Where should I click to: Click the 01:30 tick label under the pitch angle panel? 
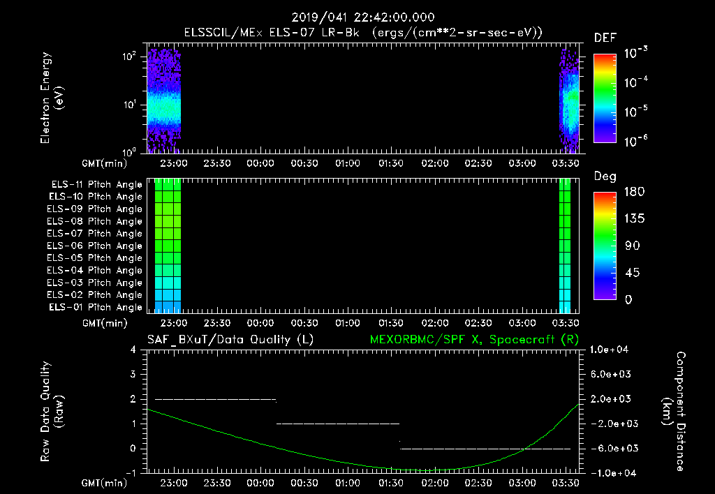click(x=391, y=323)
